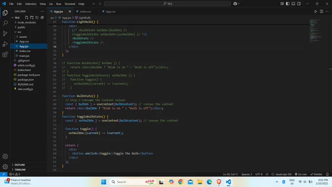Viewport: 332px width, 187px height.
Task: Split the editor to the right
Action: (x=321, y=11)
